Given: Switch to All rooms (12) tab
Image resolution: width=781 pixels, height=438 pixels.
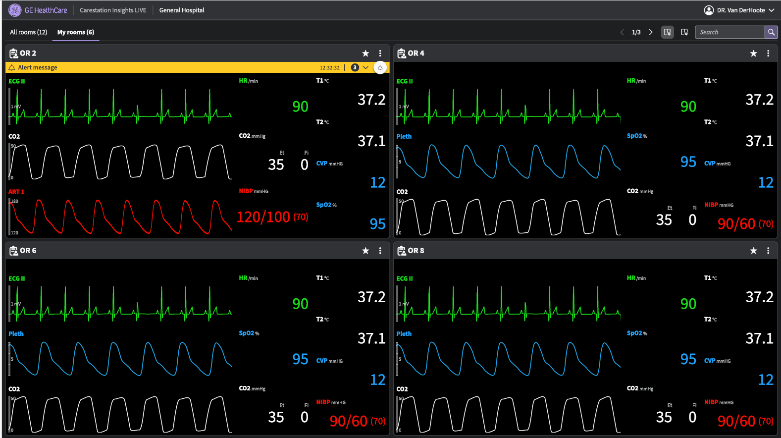Looking at the screenshot, I should 29,32.
